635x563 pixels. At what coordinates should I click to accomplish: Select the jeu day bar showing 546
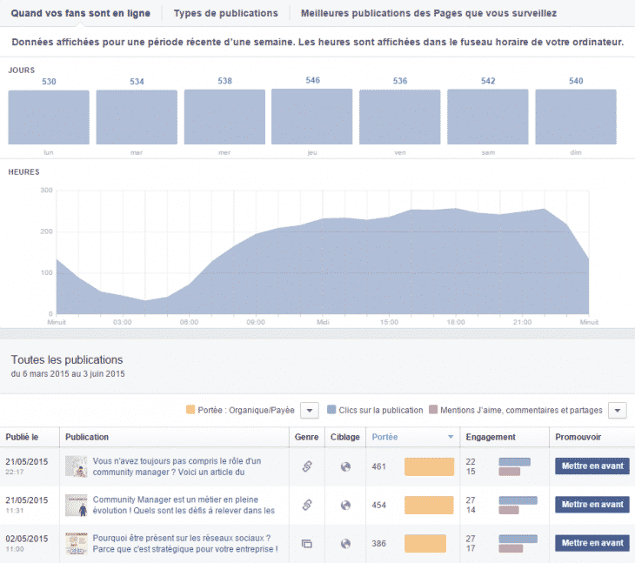[311, 117]
